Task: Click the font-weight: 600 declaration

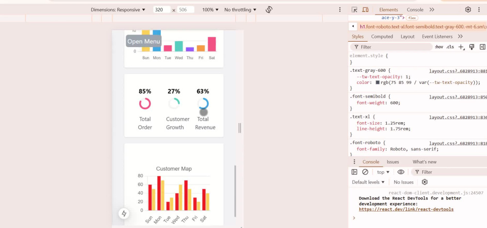Action: (x=378, y=103)
